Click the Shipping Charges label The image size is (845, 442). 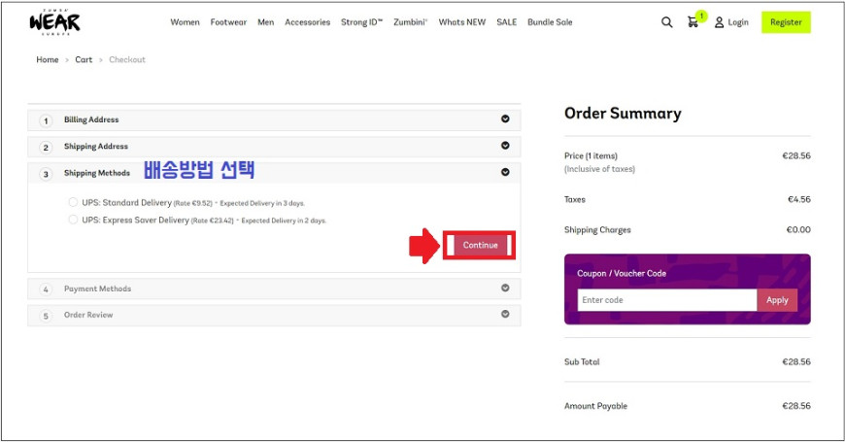click(597, 229)
